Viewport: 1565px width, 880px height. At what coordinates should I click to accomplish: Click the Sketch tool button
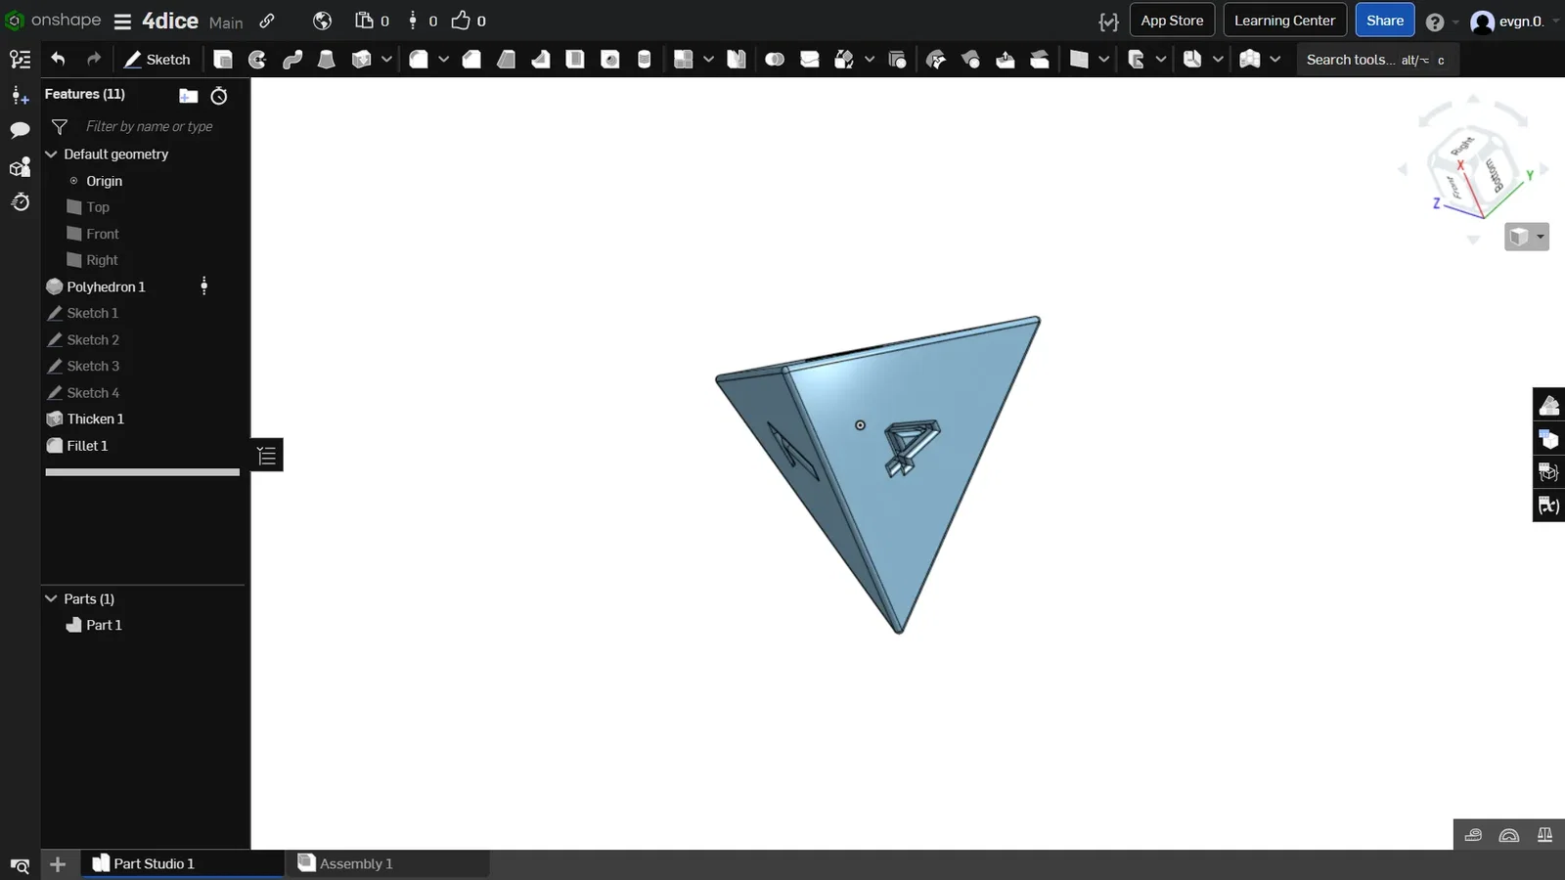pyautogui.click(x=156, y=60)
